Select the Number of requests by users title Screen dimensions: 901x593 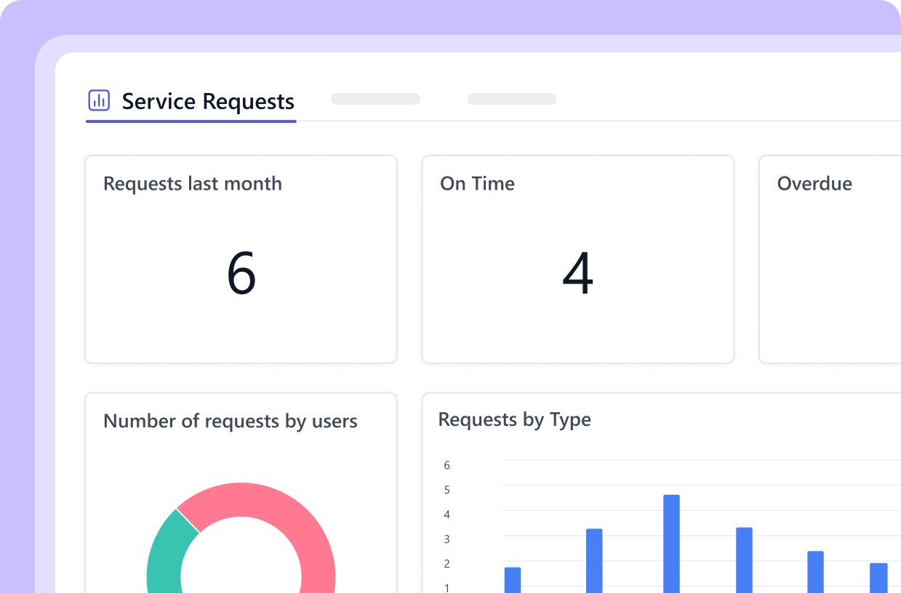click(231, 421)
